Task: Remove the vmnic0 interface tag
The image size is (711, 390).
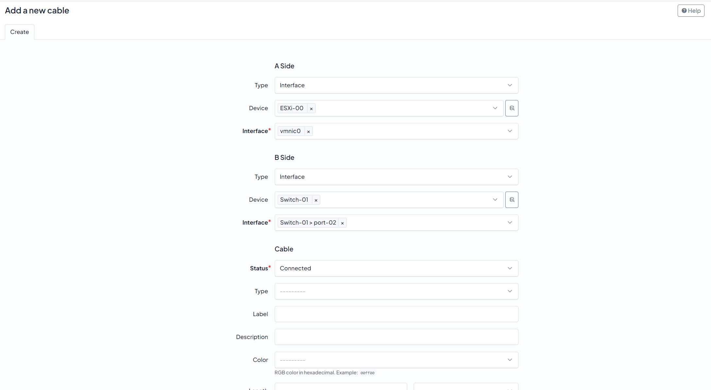Action: (308, 131)
